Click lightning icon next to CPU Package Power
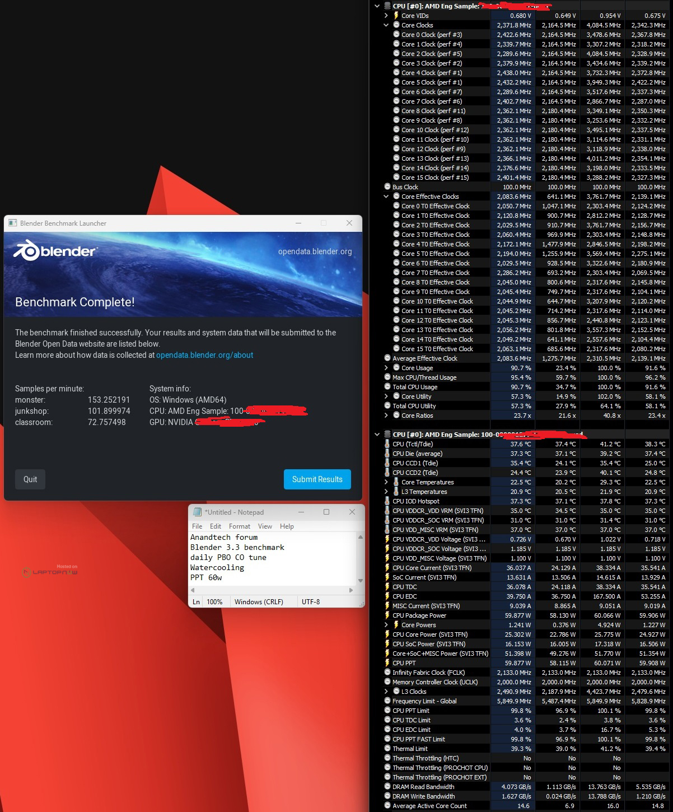 click(x=387, y=615)
